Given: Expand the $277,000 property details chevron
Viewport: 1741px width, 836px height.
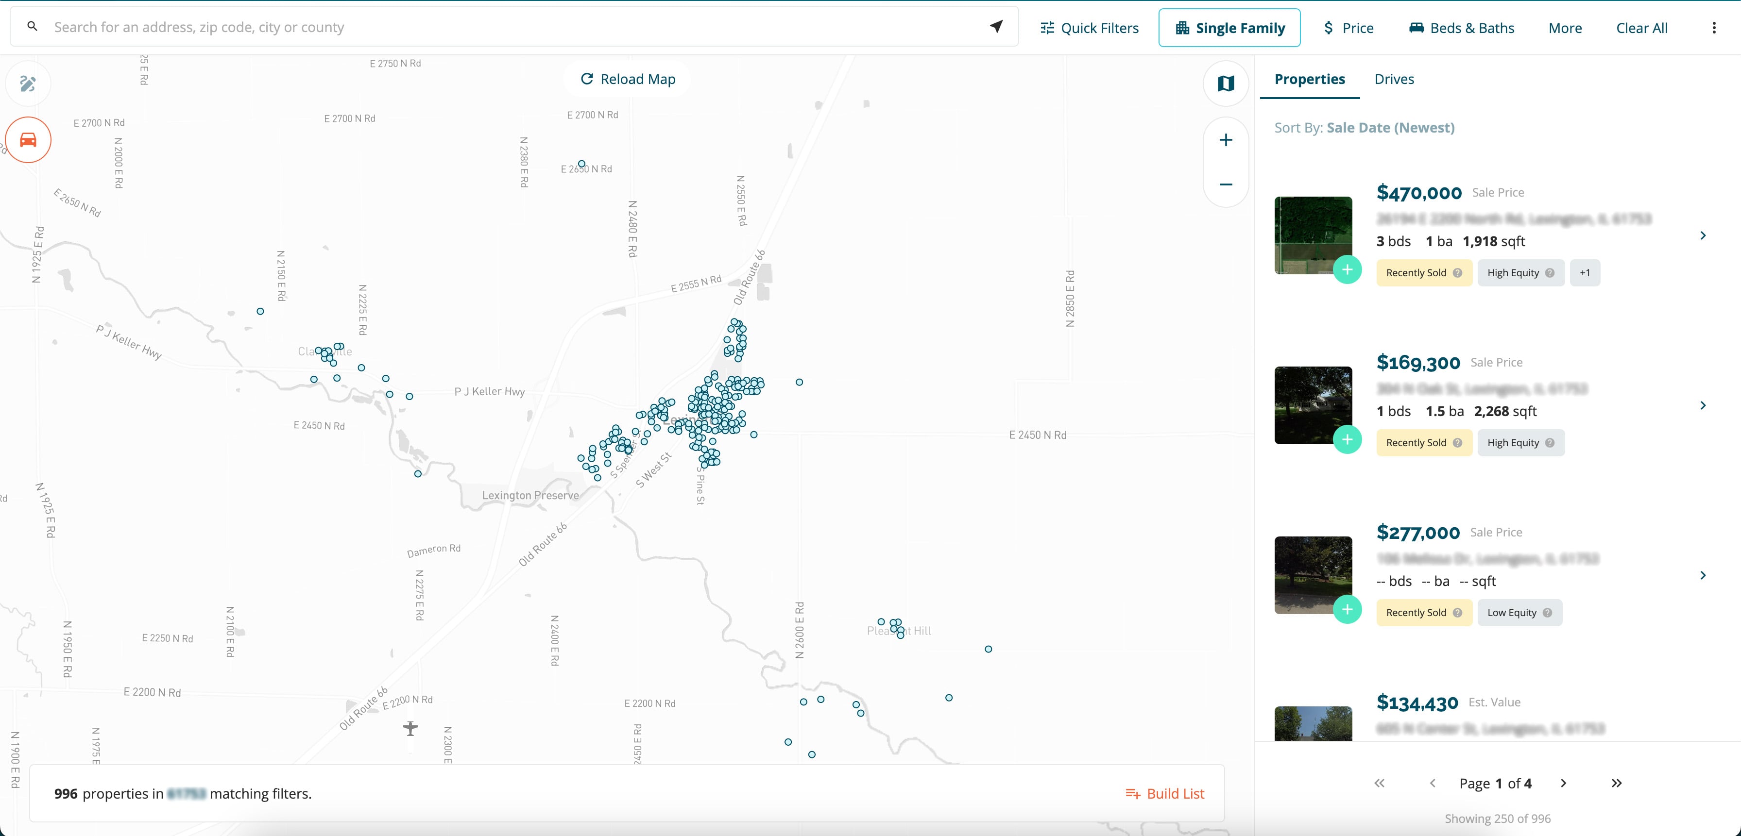Looking at the screenshot, I should point(1703,575).
